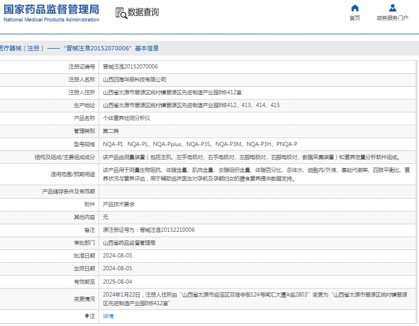
Task: Click the 生产地址 label
Action: coord(84,105)
